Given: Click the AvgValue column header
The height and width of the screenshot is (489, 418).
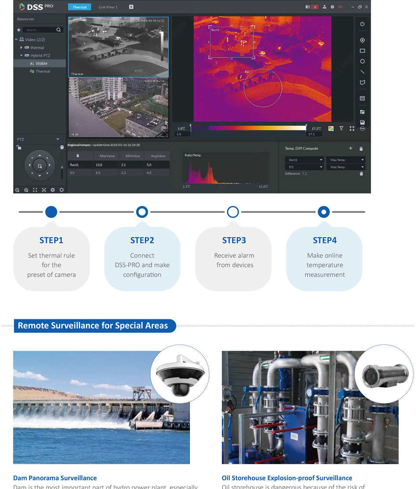Looking at the screenshot, I should tap(158, 156).
